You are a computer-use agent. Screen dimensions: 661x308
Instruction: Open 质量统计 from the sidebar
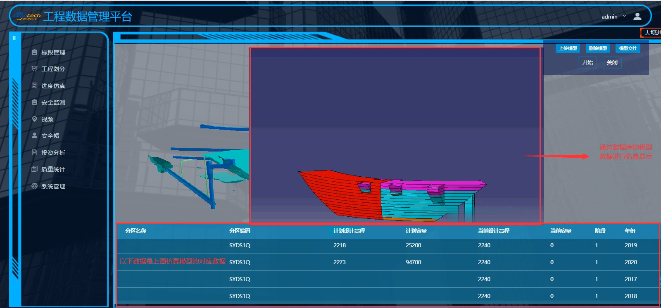[x=53, y=169]
